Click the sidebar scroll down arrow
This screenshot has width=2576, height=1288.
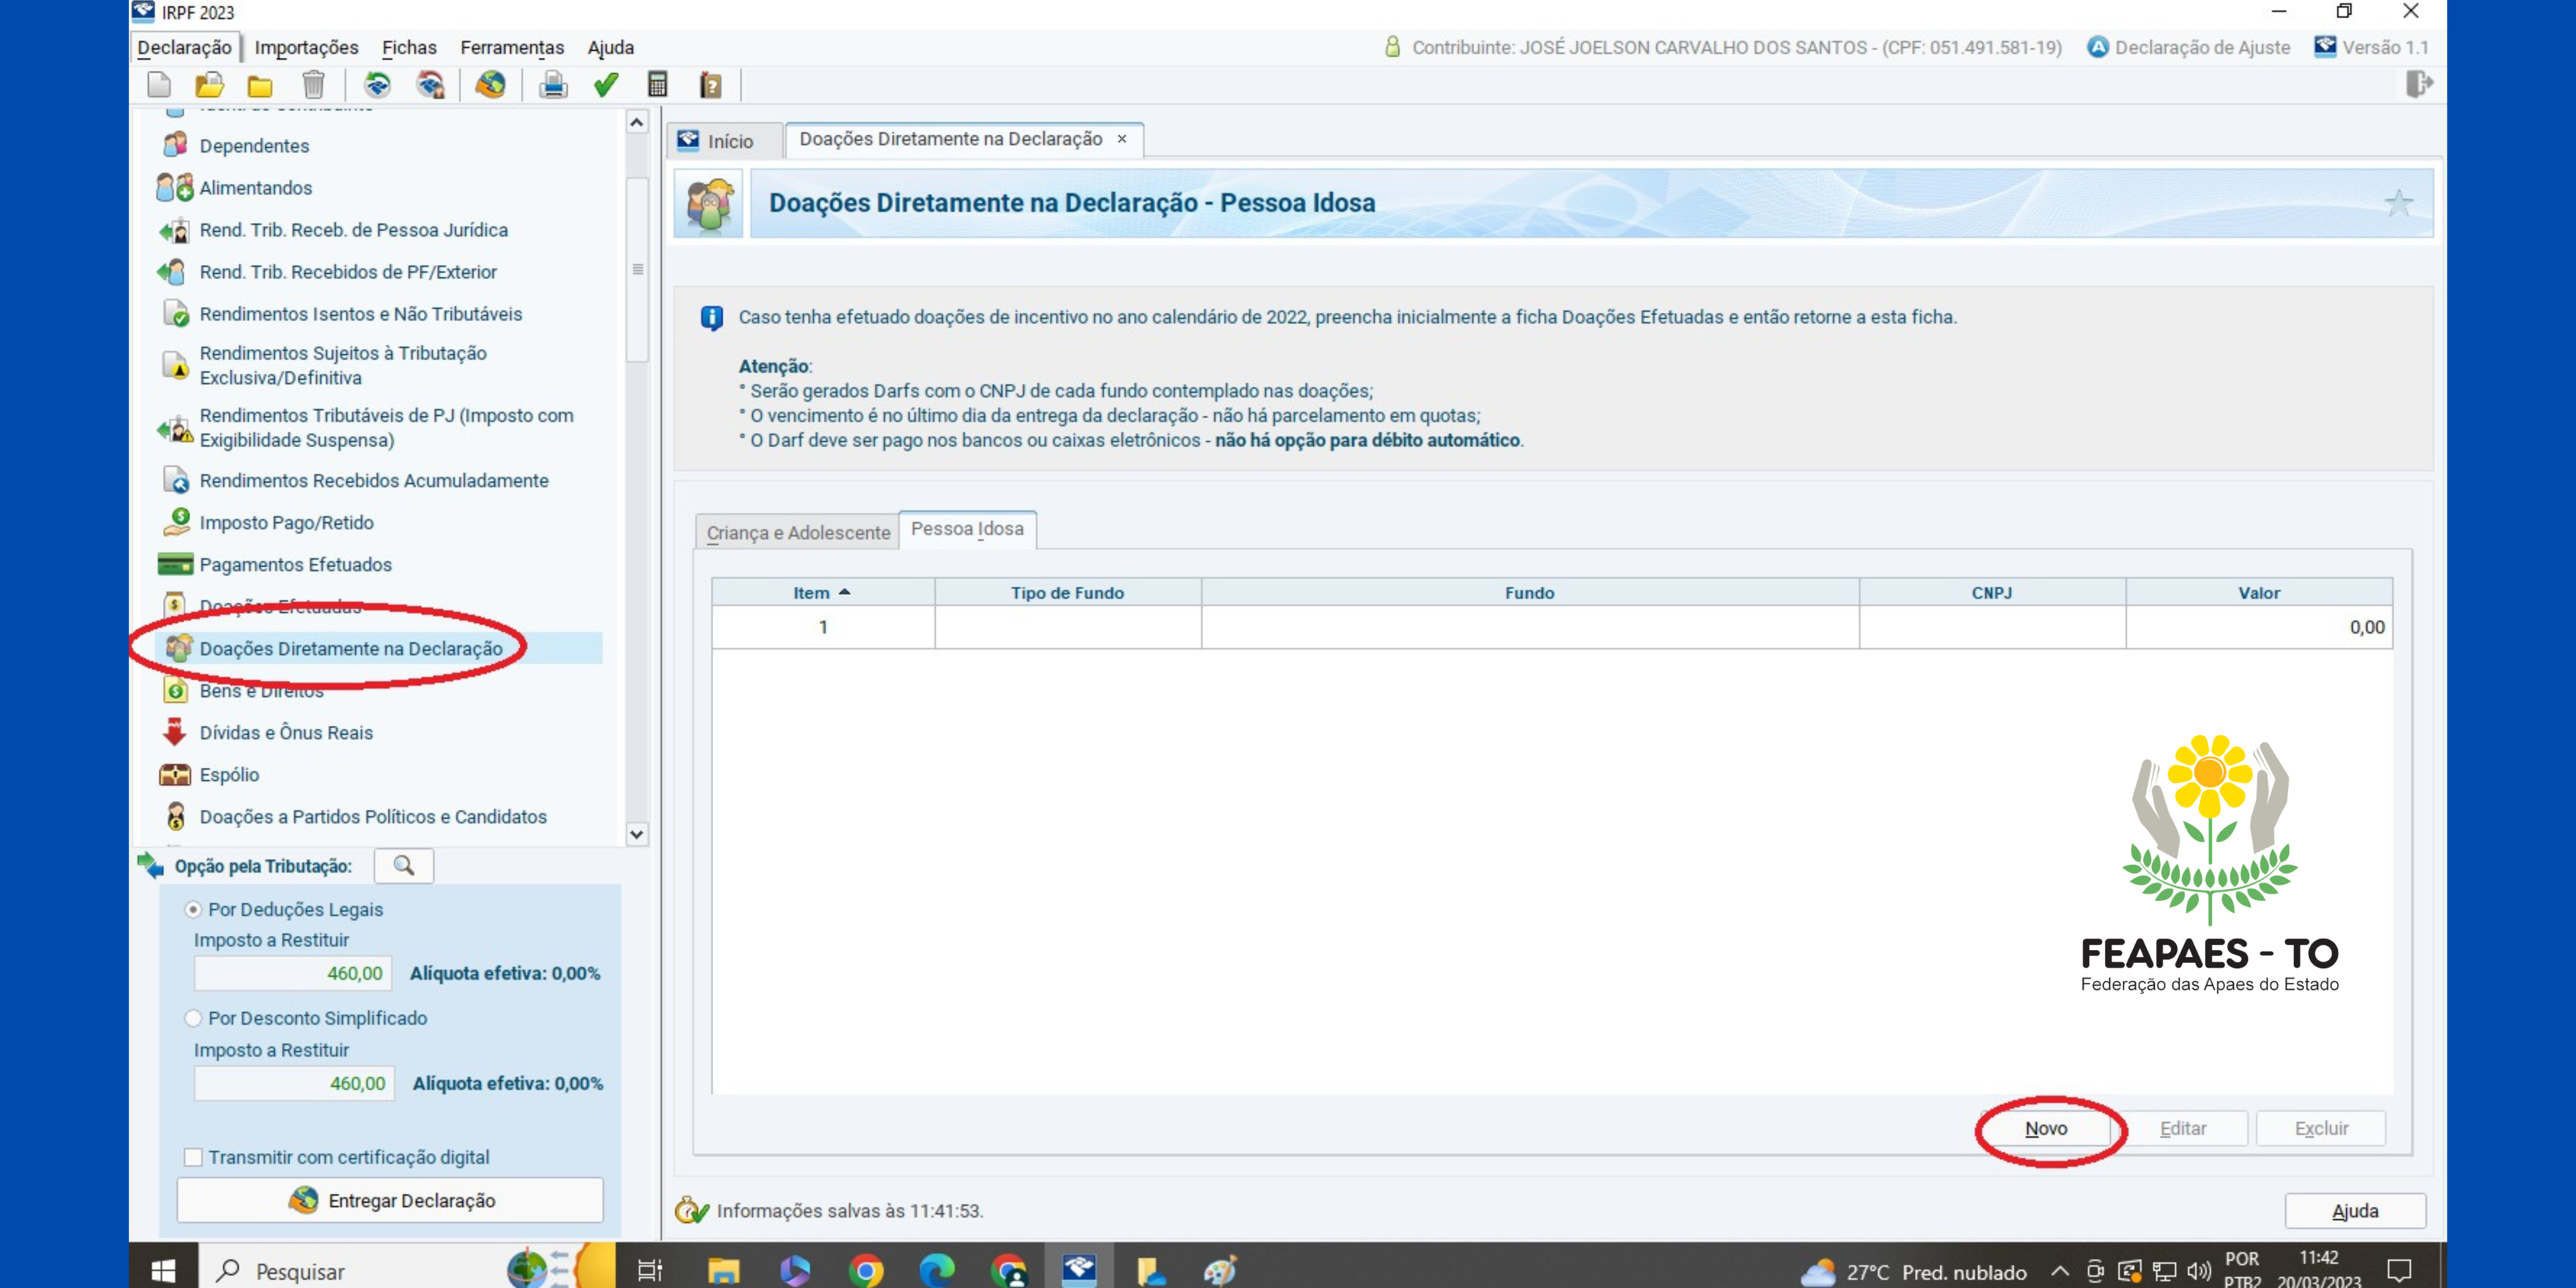pyautogui.click(x=636, y=834)
